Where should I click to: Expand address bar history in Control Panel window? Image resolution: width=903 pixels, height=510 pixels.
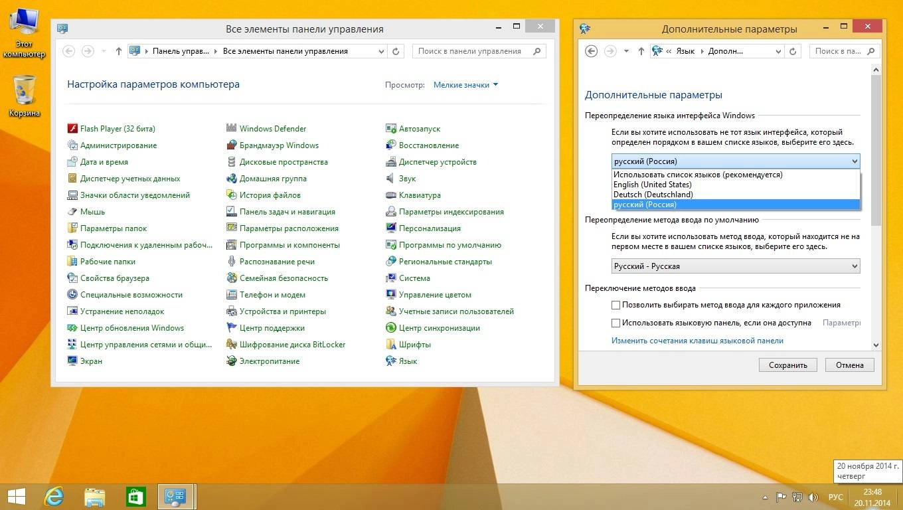point(381,51)
